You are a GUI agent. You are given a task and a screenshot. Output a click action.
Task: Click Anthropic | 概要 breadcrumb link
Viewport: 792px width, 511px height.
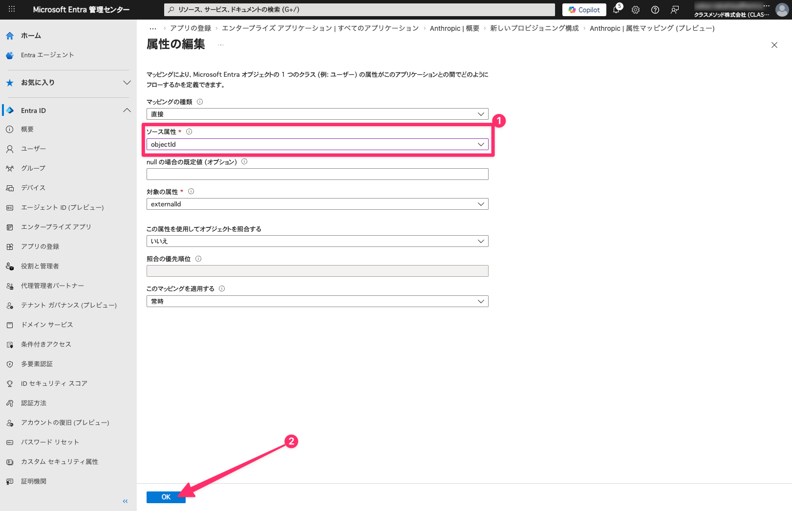[454, 28]
